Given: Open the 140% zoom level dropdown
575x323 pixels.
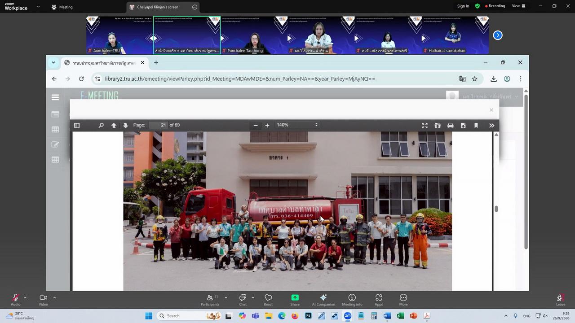Looking at the screenshot, I should (x=297, y=125).
